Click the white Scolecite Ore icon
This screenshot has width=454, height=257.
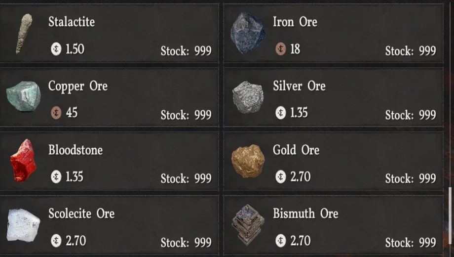(x=23, y=225)
